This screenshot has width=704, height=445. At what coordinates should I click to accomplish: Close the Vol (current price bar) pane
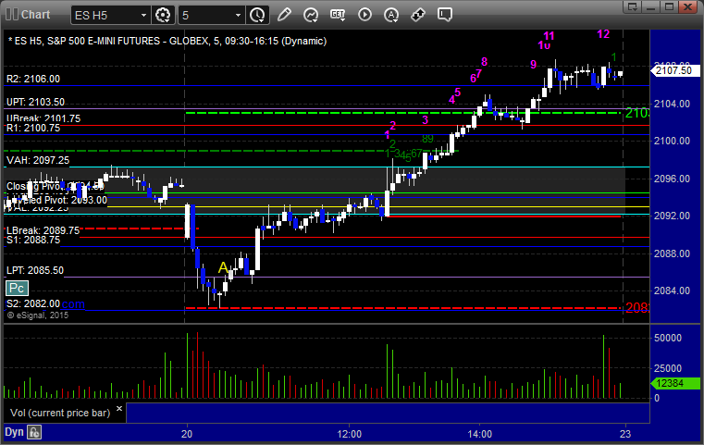pos(119,409)
